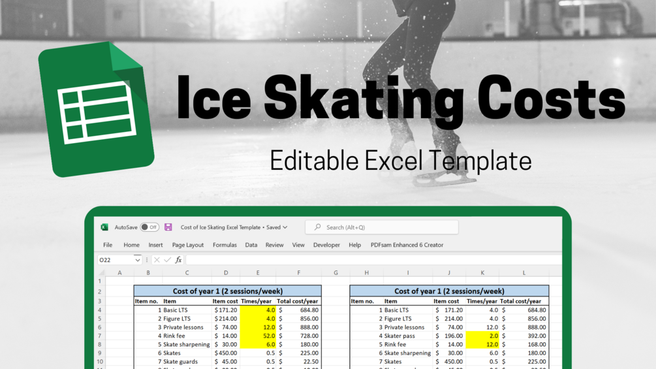Viewport: 656px width, 369px height.
Task: Select row header 7
Action: click(100, 336)
